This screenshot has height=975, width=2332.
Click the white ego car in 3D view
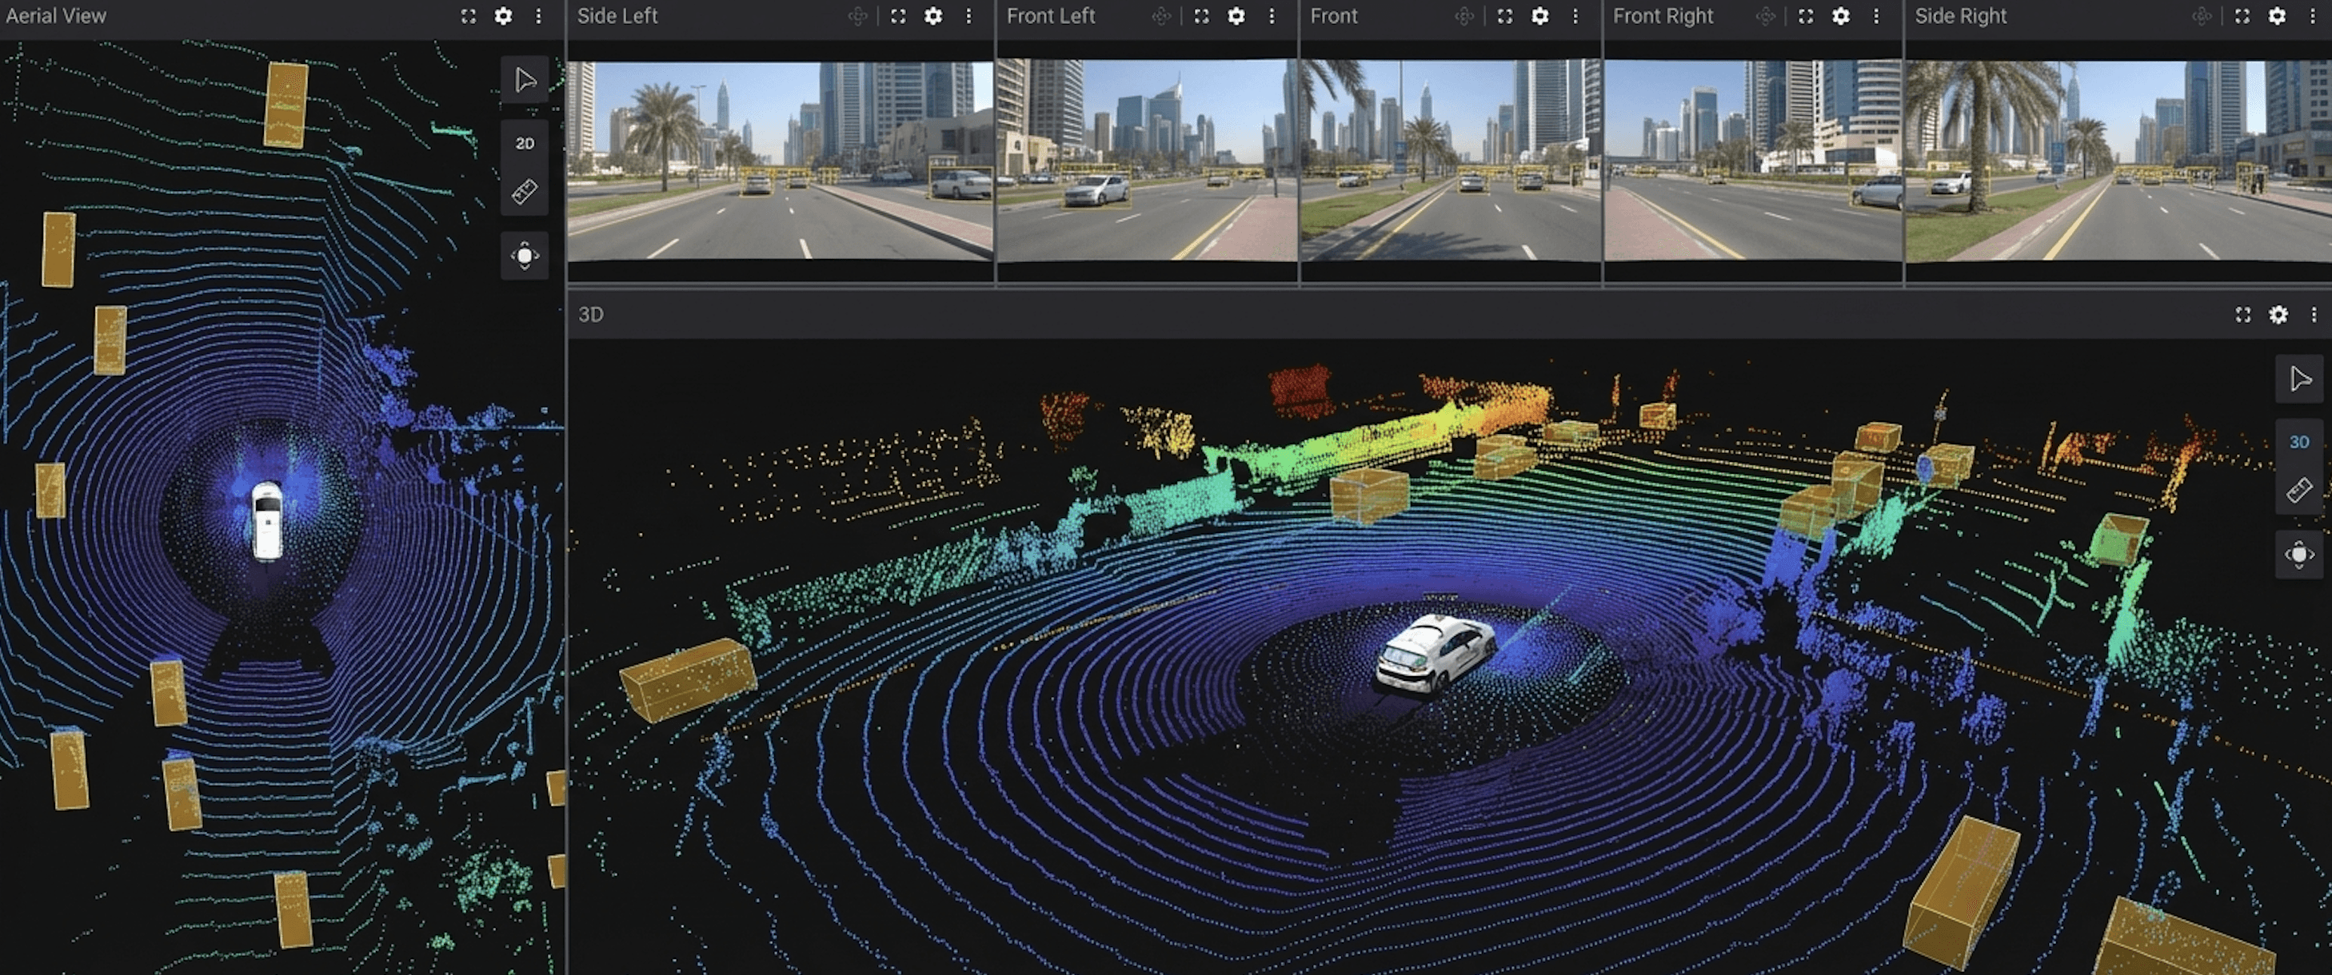pyautogui.click(x=1435, y=655)
